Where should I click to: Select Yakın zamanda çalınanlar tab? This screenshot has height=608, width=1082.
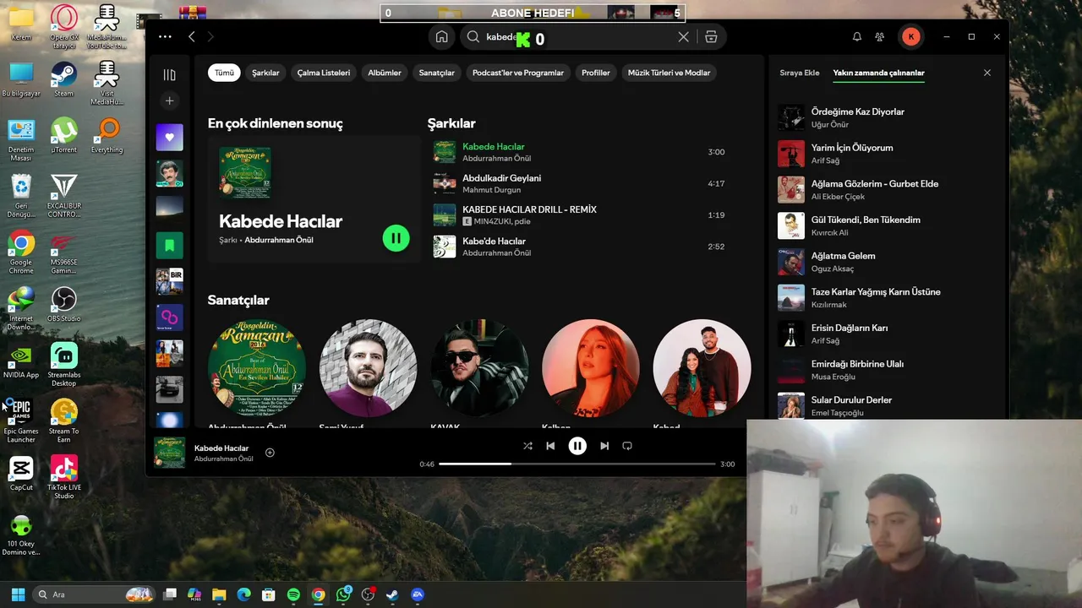coord(879,73)
